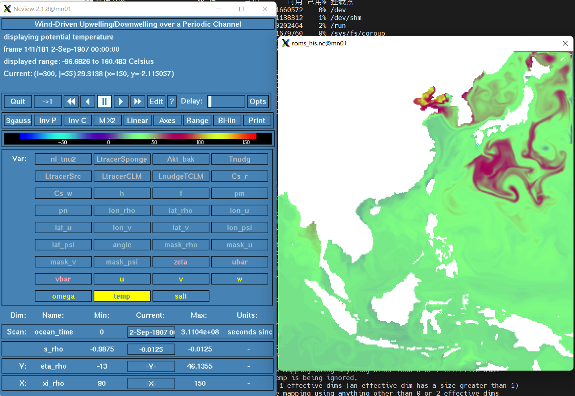575x396 pixels.
Task: Change magnification with M X2 button
Action: [107, 121]
